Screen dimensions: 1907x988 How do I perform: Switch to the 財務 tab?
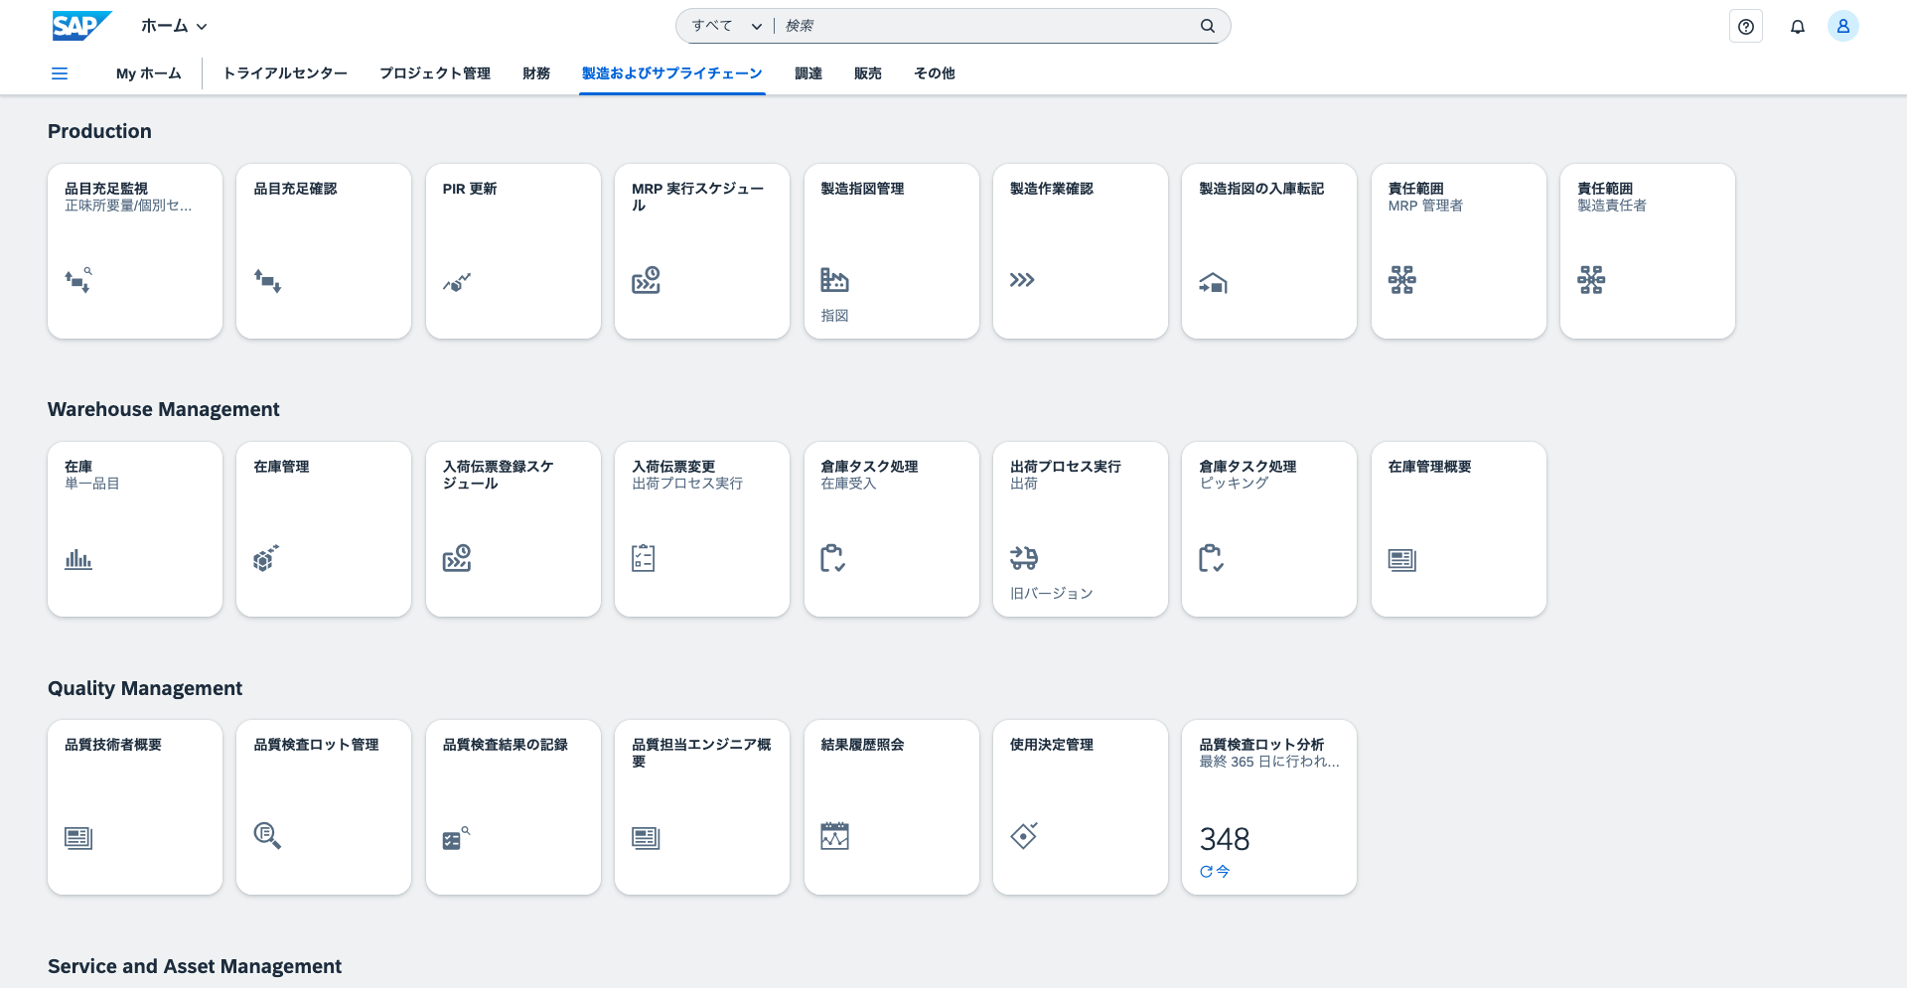(536, 73)
